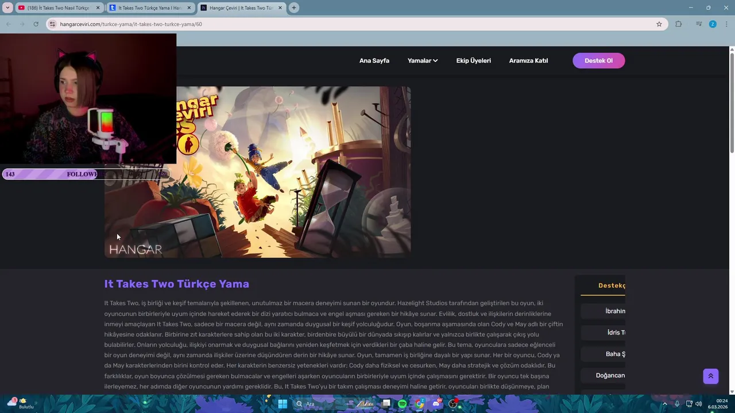735x413 pixels.
Task: Go back to the previous page
Action: pyautogui.click(x=9, y=24)
